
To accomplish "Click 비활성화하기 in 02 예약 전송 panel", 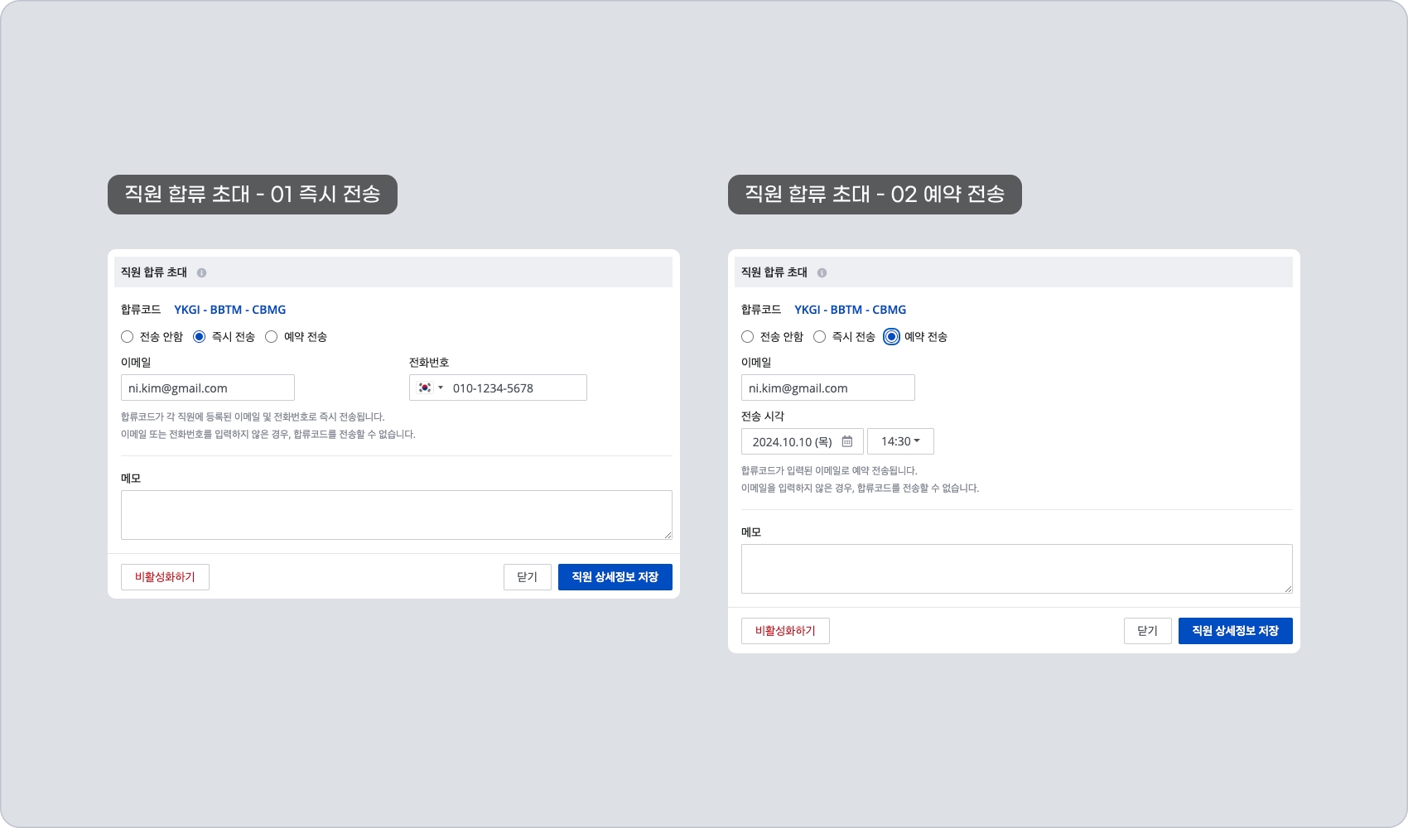I will pyautogui.click(x=785, y=631).
